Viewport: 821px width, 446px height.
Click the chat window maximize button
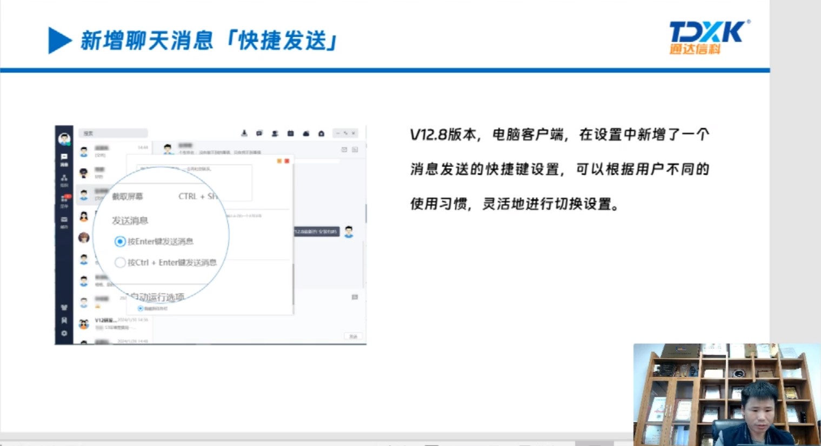(x=346, y=133)
